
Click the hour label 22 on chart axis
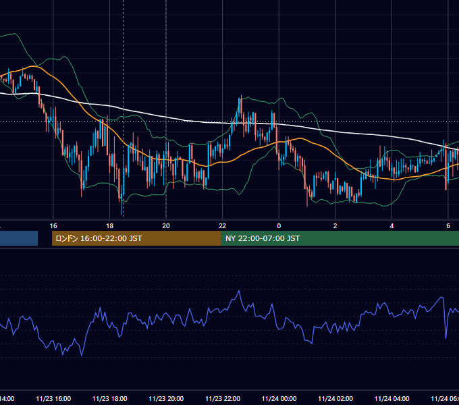(223, 226)
